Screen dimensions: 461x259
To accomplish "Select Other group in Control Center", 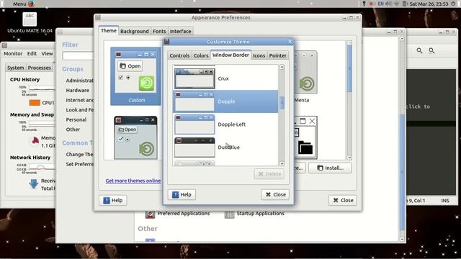I will pos(73,129).
